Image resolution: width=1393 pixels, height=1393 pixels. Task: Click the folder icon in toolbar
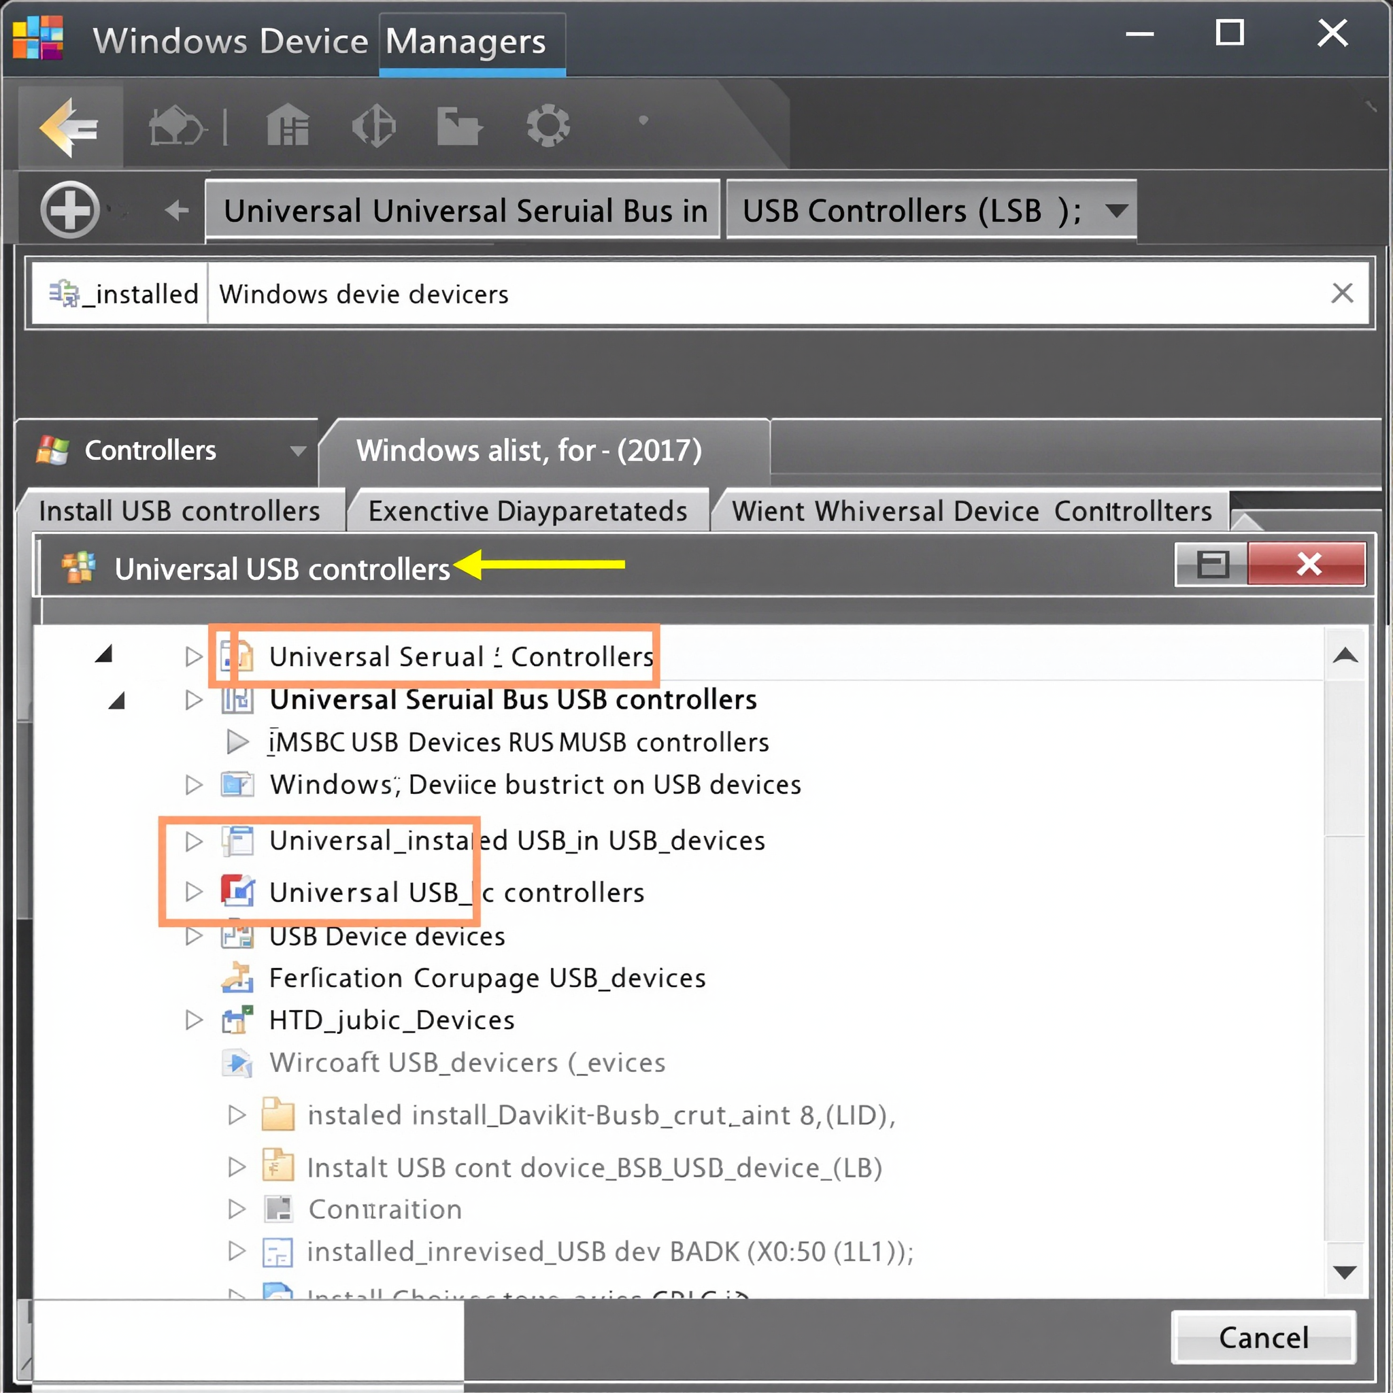[x=458, y=127]
